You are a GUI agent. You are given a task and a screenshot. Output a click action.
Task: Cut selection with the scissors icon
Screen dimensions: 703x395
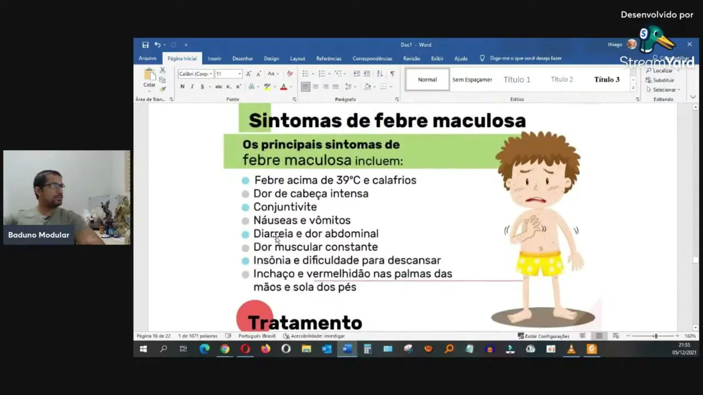pos(163,71)
